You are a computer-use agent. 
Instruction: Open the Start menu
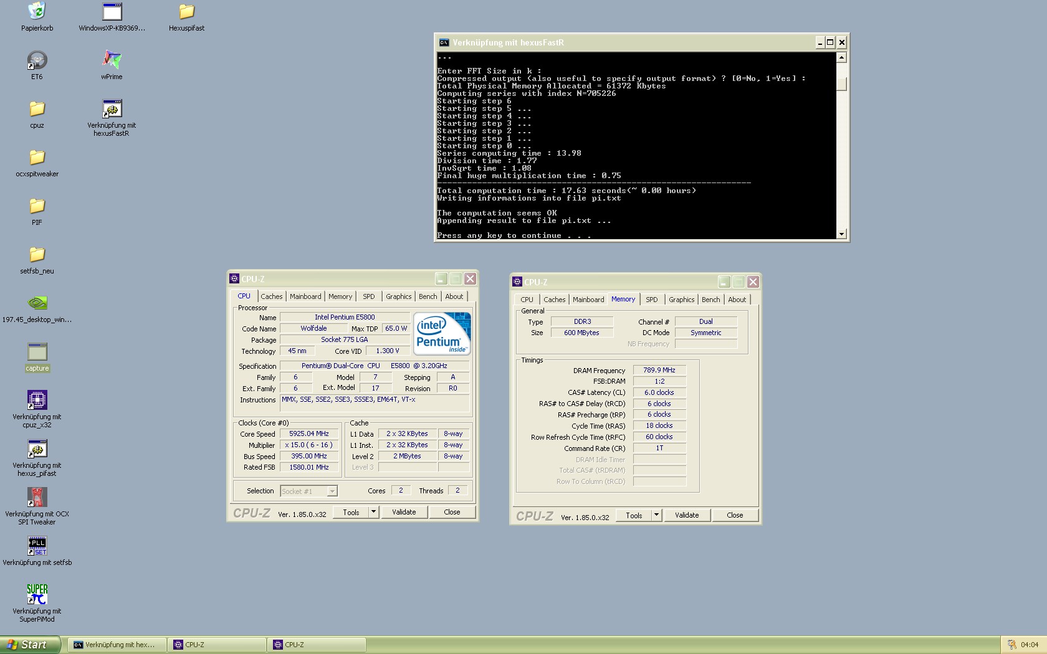click(x=30, y=645)
